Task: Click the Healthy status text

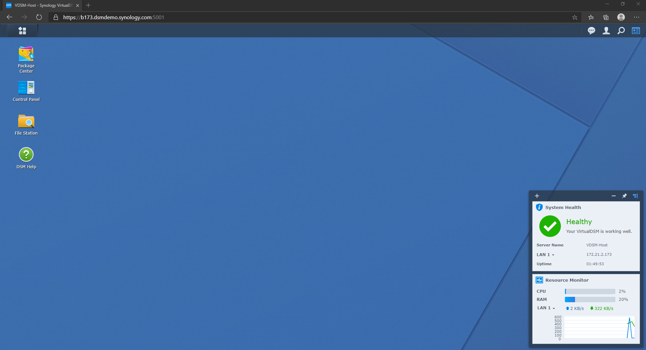Action: click(x=579, y=222)
